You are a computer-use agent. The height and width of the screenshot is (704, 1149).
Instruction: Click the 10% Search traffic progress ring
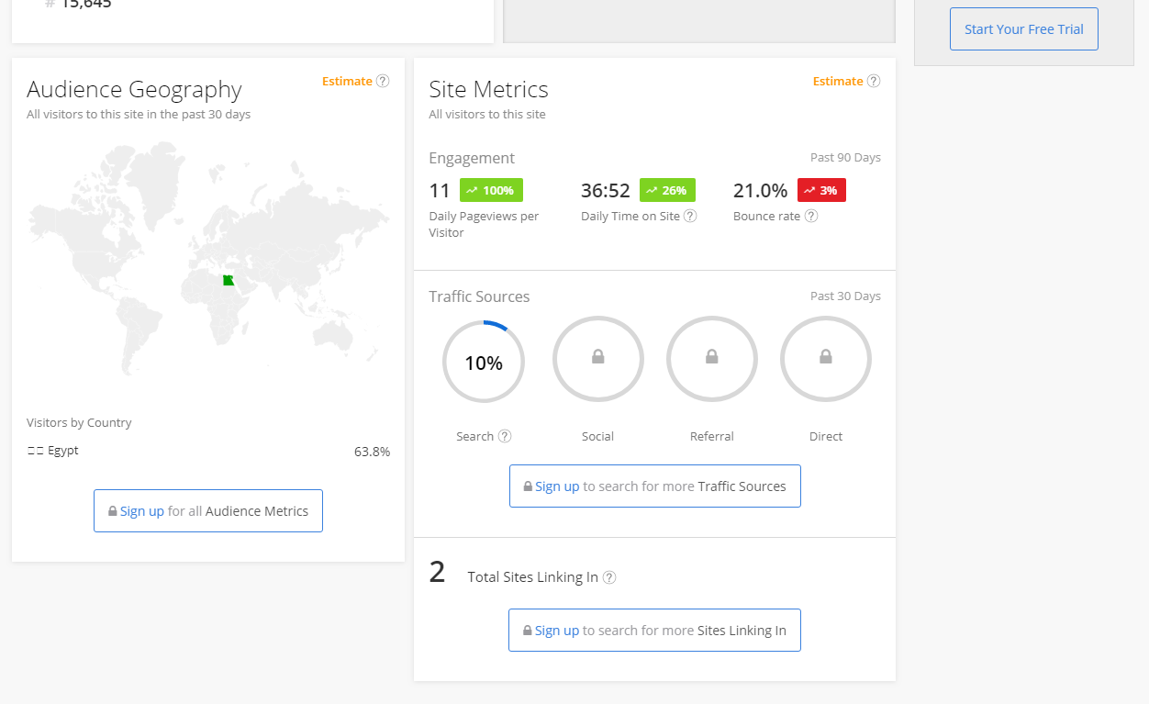coord(484,363)
